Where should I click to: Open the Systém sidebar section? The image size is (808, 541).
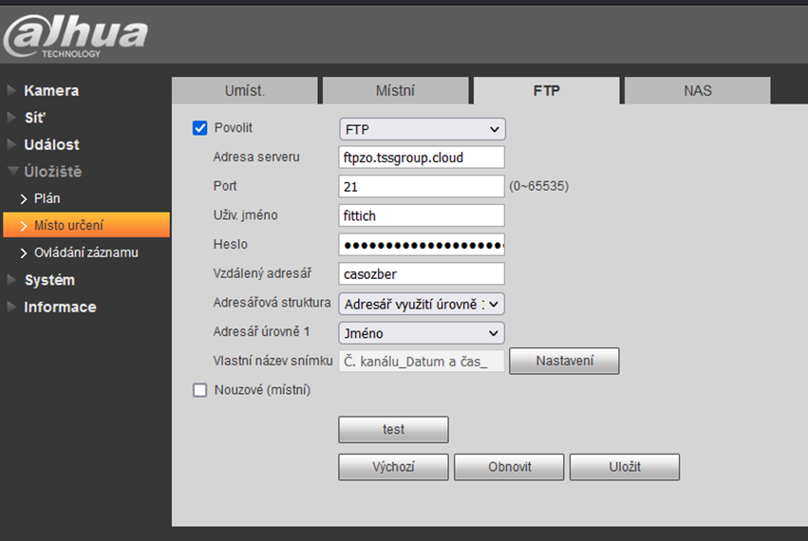coord(49,280)
